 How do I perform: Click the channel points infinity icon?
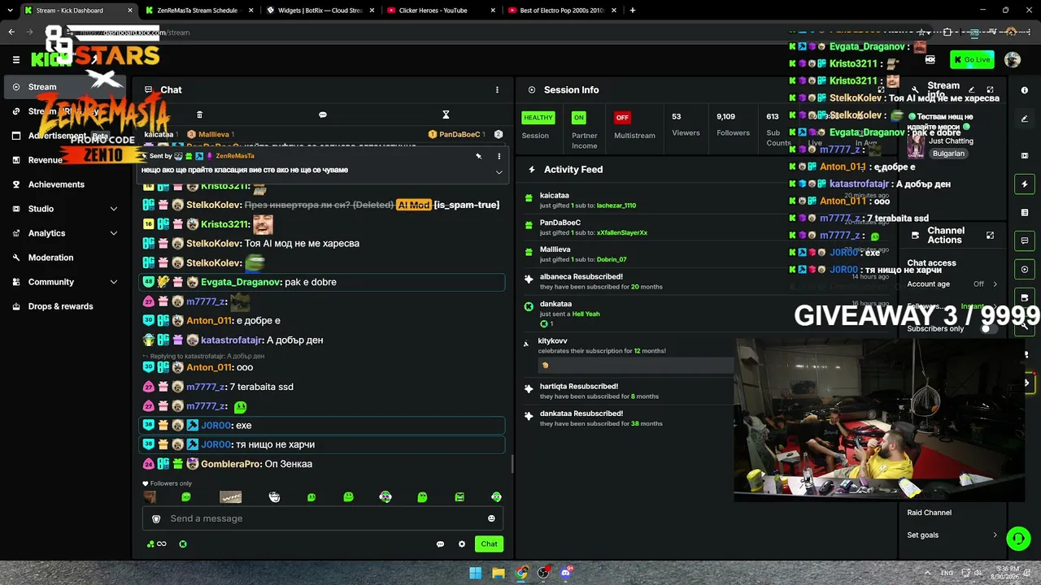pyautogui.click(x=157, y=544)
